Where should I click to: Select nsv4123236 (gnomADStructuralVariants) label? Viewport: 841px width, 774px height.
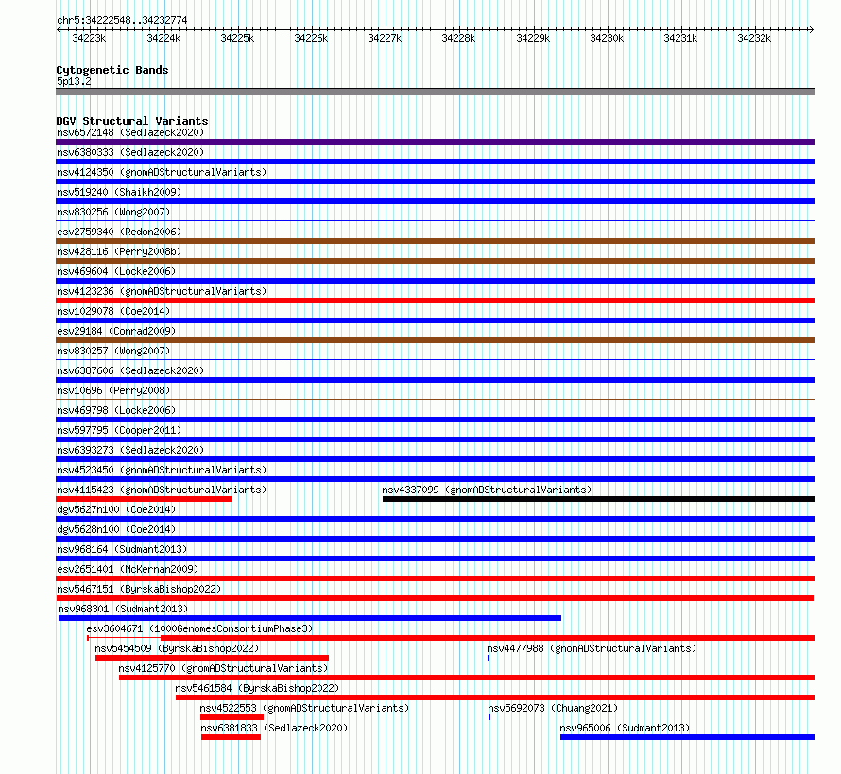(x=162, y=291)
